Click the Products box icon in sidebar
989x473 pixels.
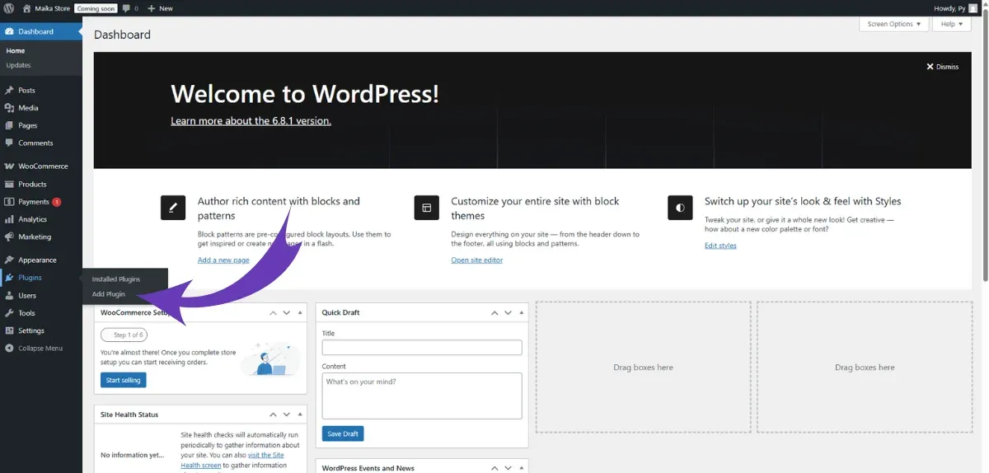point(9,185)
